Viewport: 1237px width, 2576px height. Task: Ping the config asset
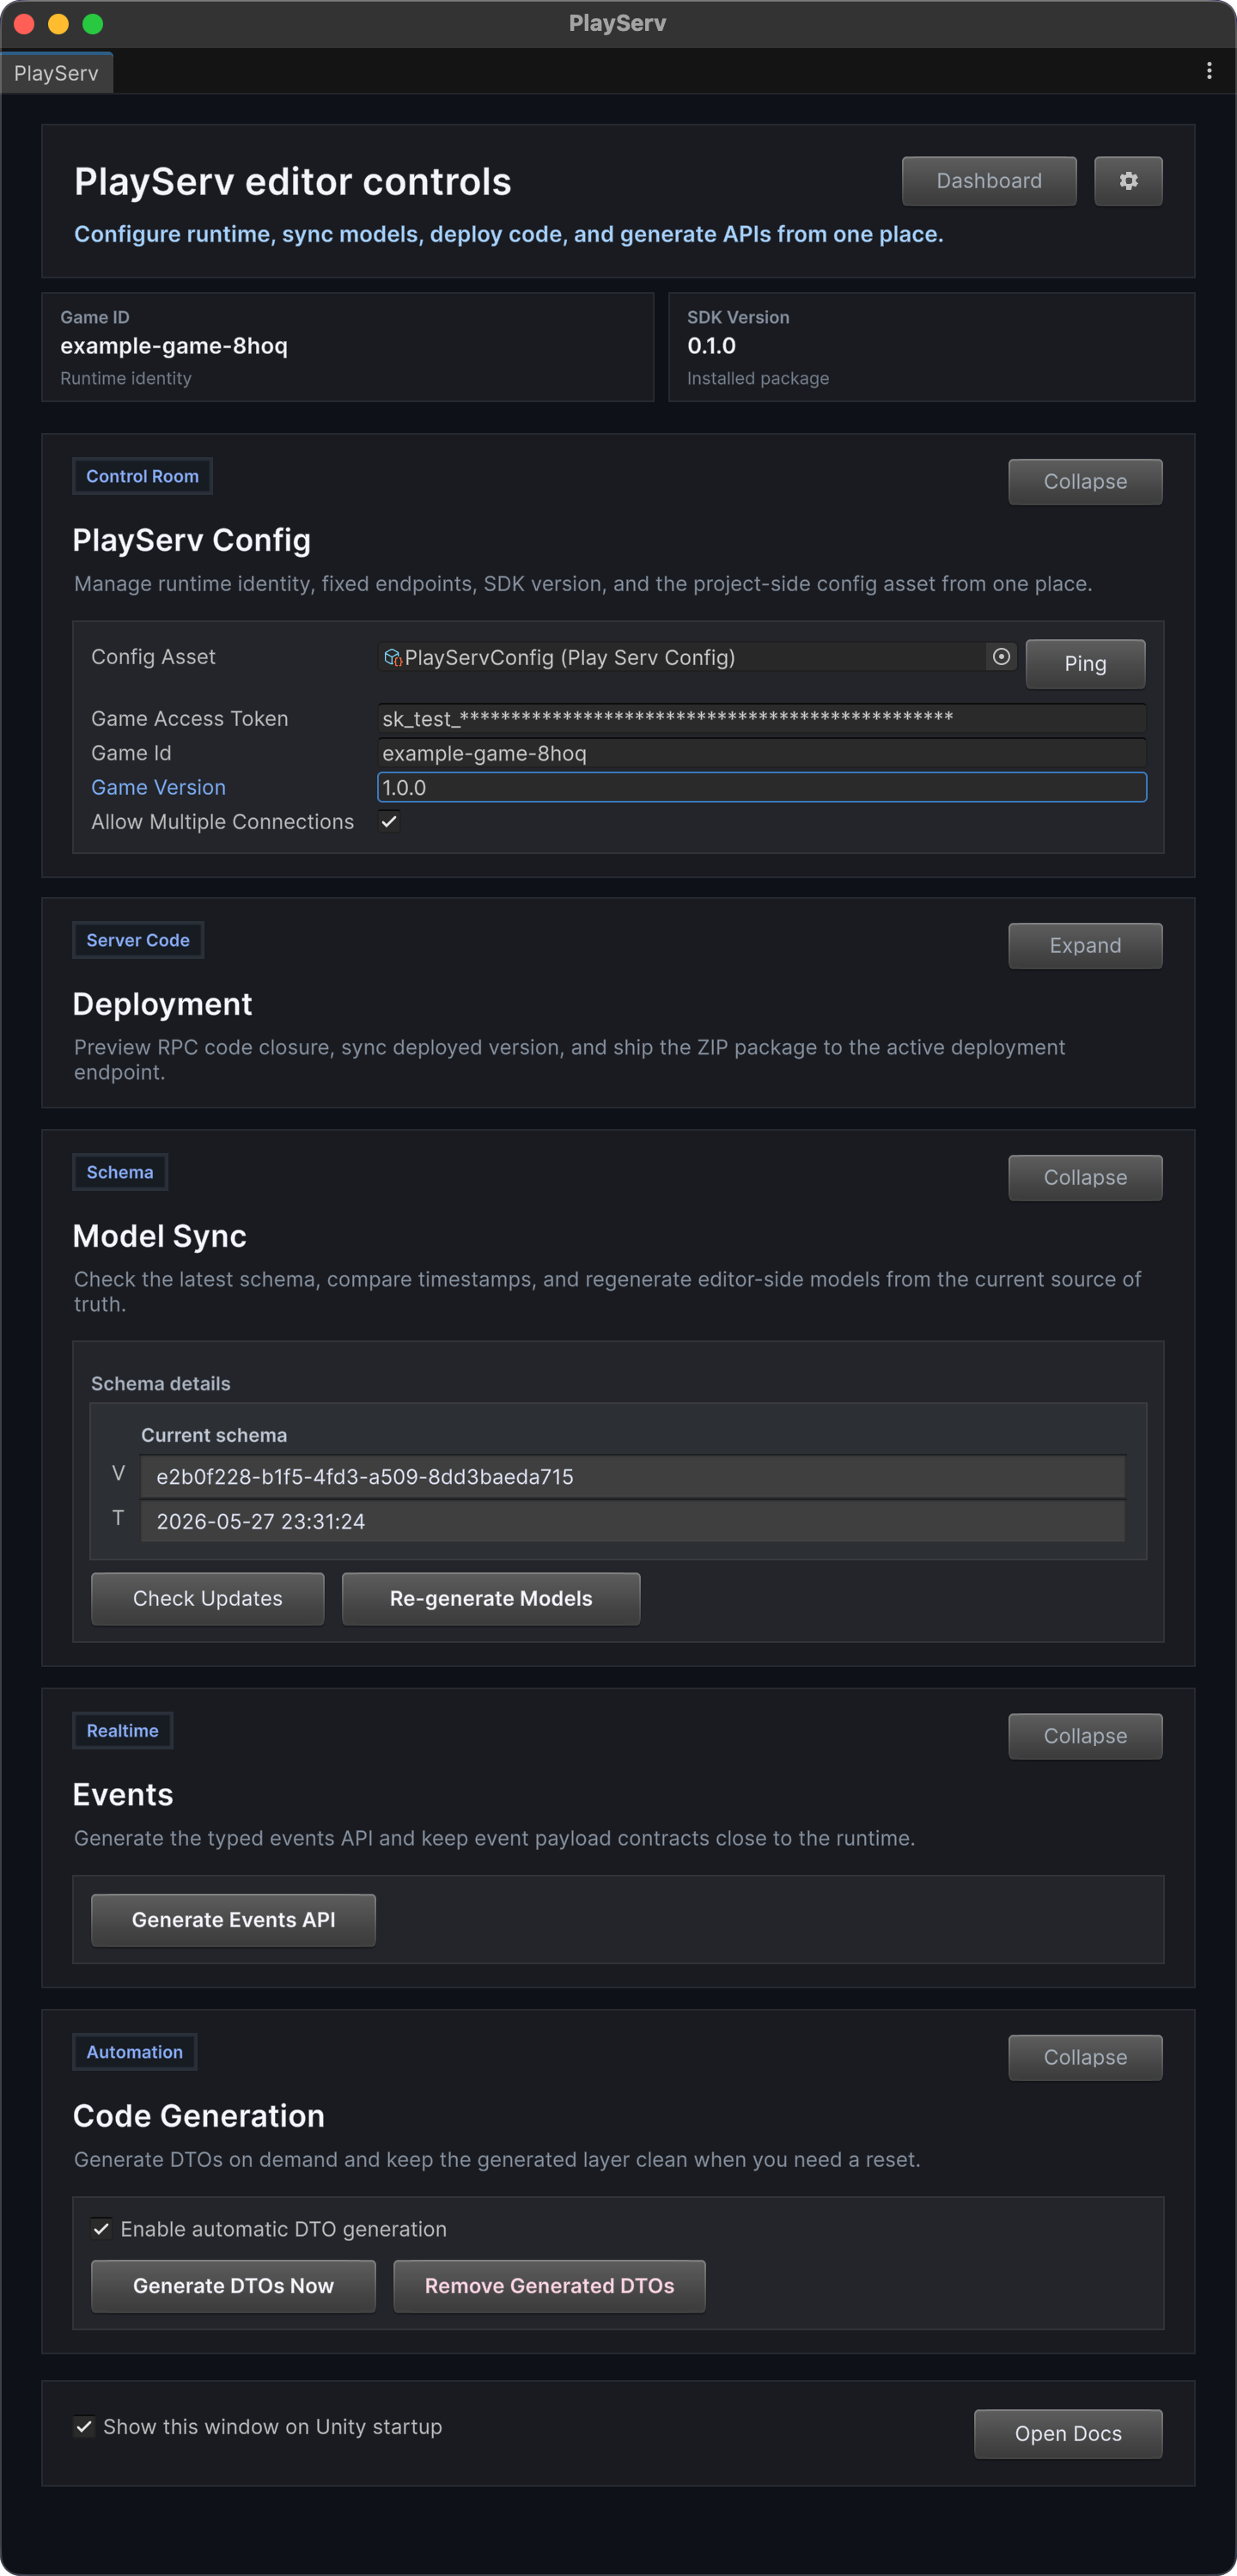tap(1085, 664)
